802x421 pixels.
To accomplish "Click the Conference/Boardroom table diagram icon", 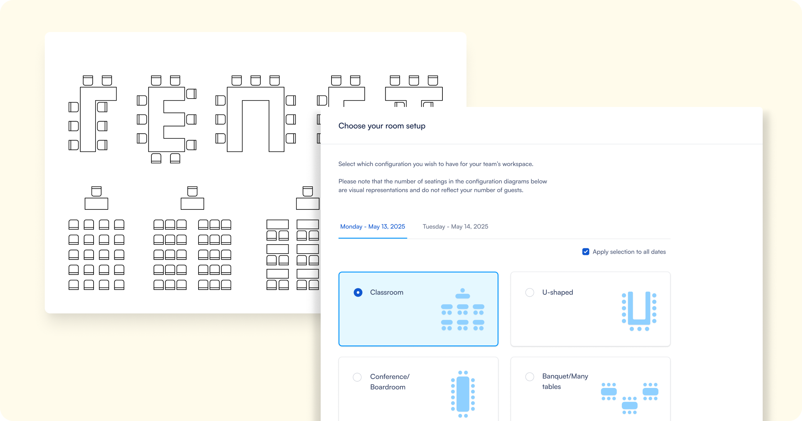I will [463, 394].
